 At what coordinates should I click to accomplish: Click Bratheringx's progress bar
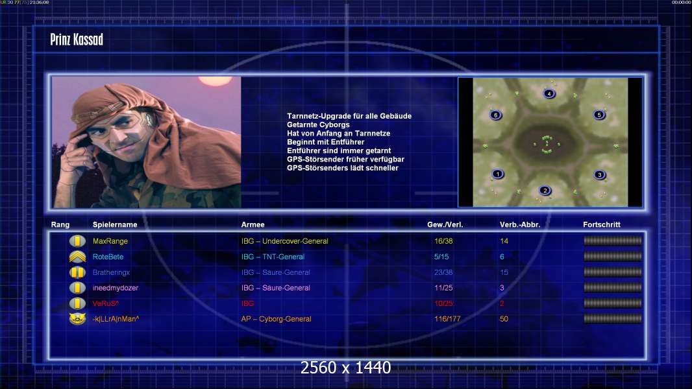click(613, 272)
